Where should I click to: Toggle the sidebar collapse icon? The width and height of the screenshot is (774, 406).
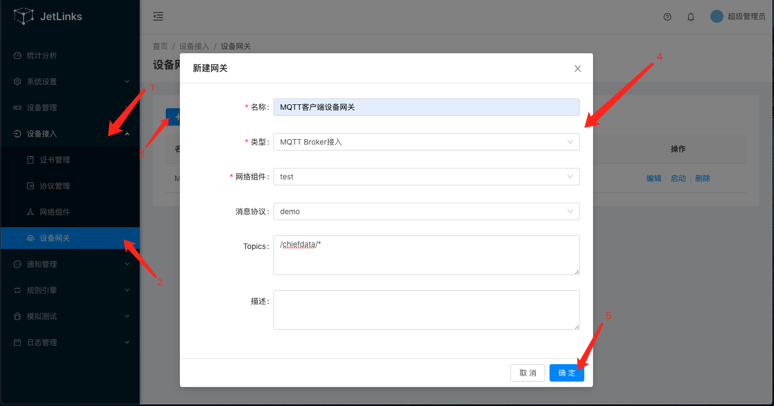coord(158,16)
